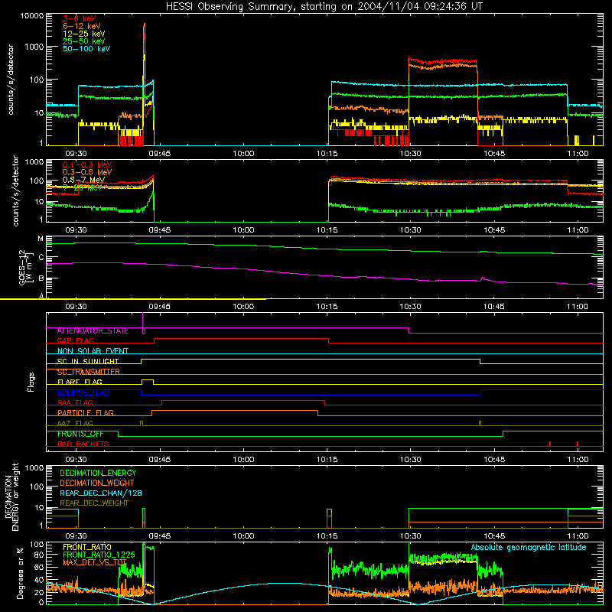Viewport: 612px width, 612px height.
Task: Click the SAA_FLAG label
Action: (x=75, y=402)
